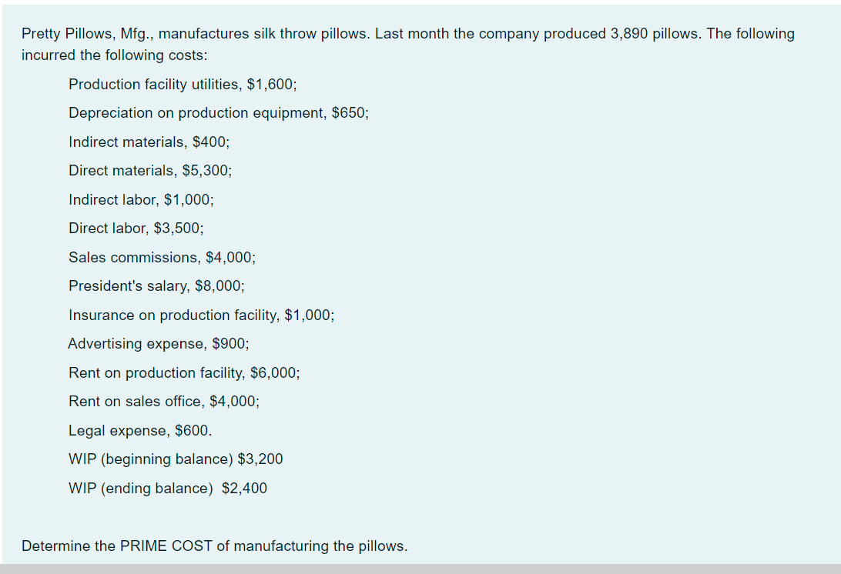The image size is (841, 574).
Task: Click the 3,890 pillows figure
Action: 655,34
